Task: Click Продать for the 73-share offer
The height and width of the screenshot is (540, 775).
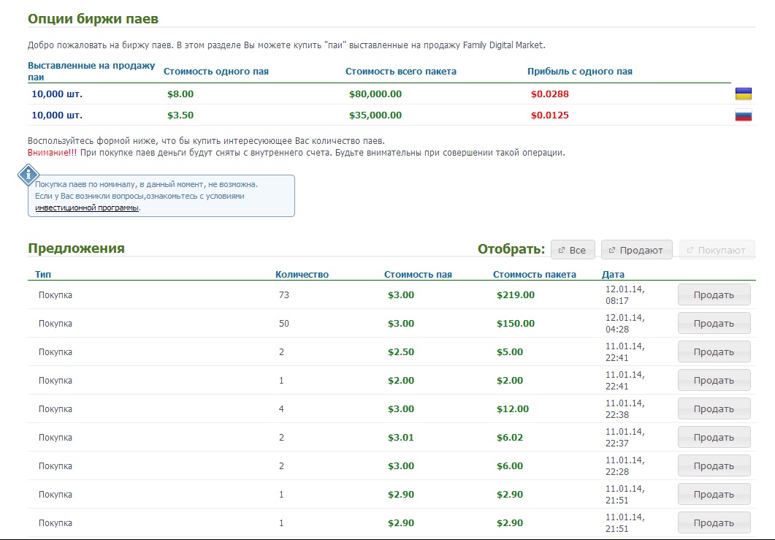Action: [714, 294]
